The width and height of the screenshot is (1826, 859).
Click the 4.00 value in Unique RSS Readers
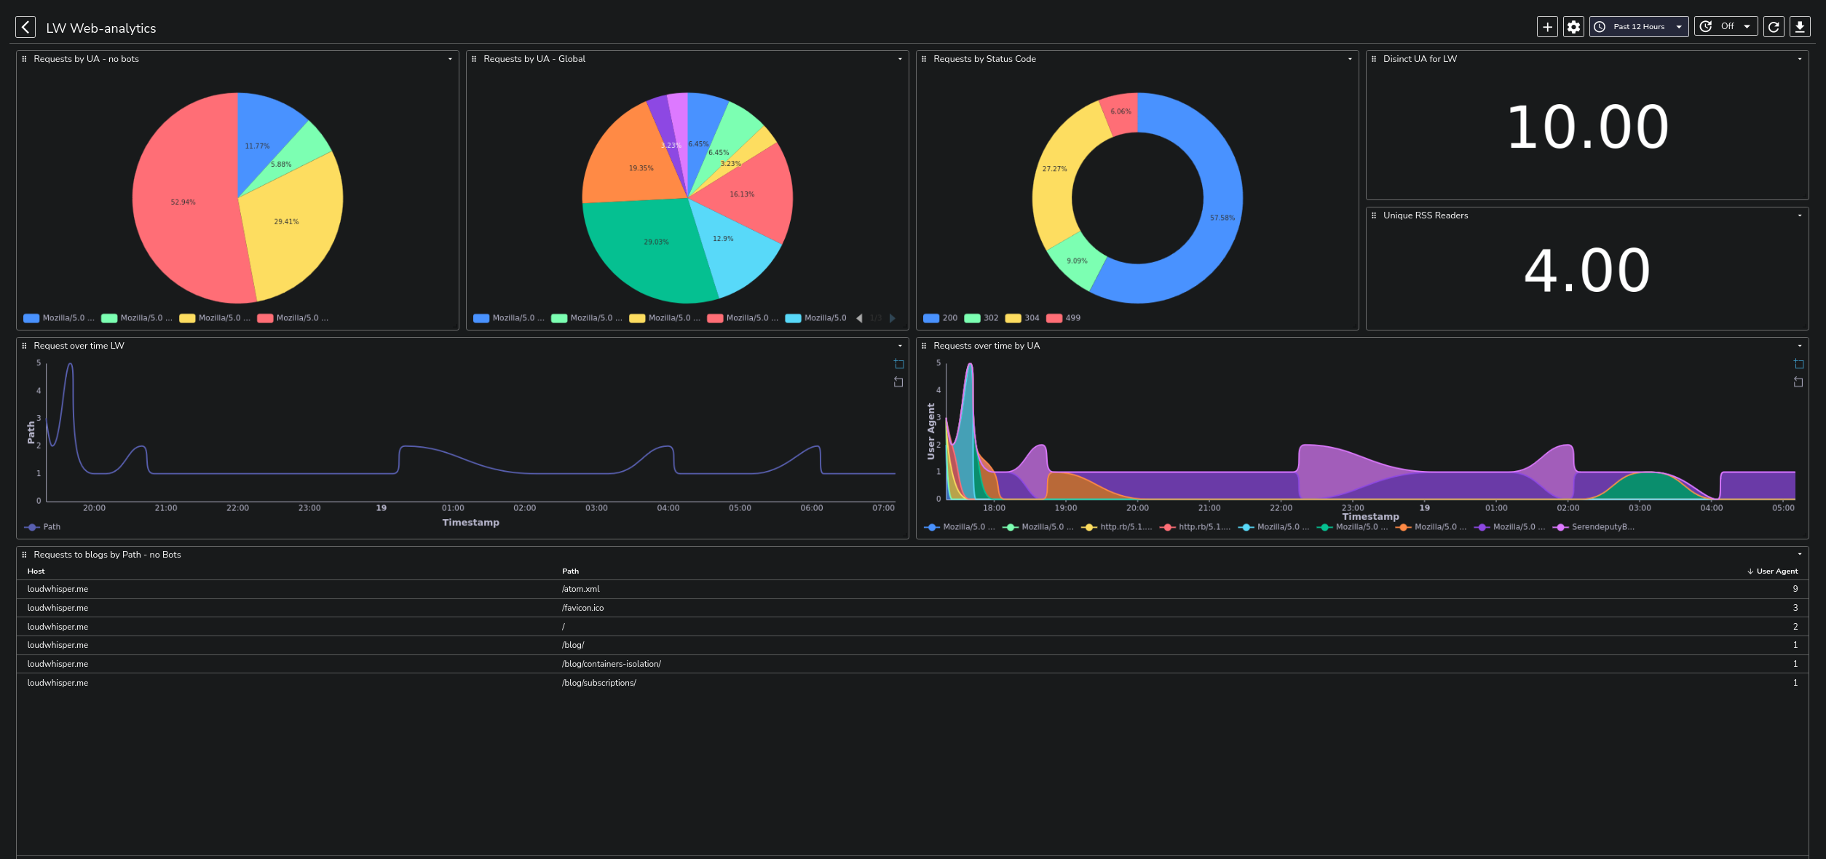click(1587, 271)
